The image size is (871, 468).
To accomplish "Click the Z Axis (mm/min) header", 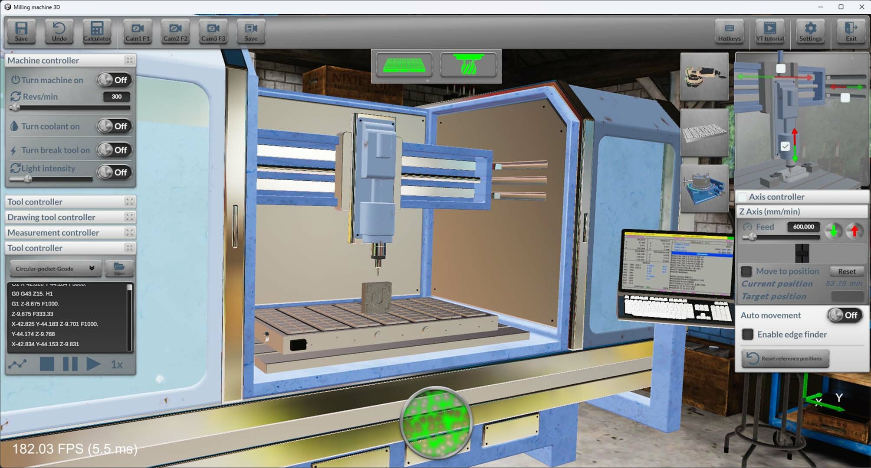I will (x=770, y=211).
